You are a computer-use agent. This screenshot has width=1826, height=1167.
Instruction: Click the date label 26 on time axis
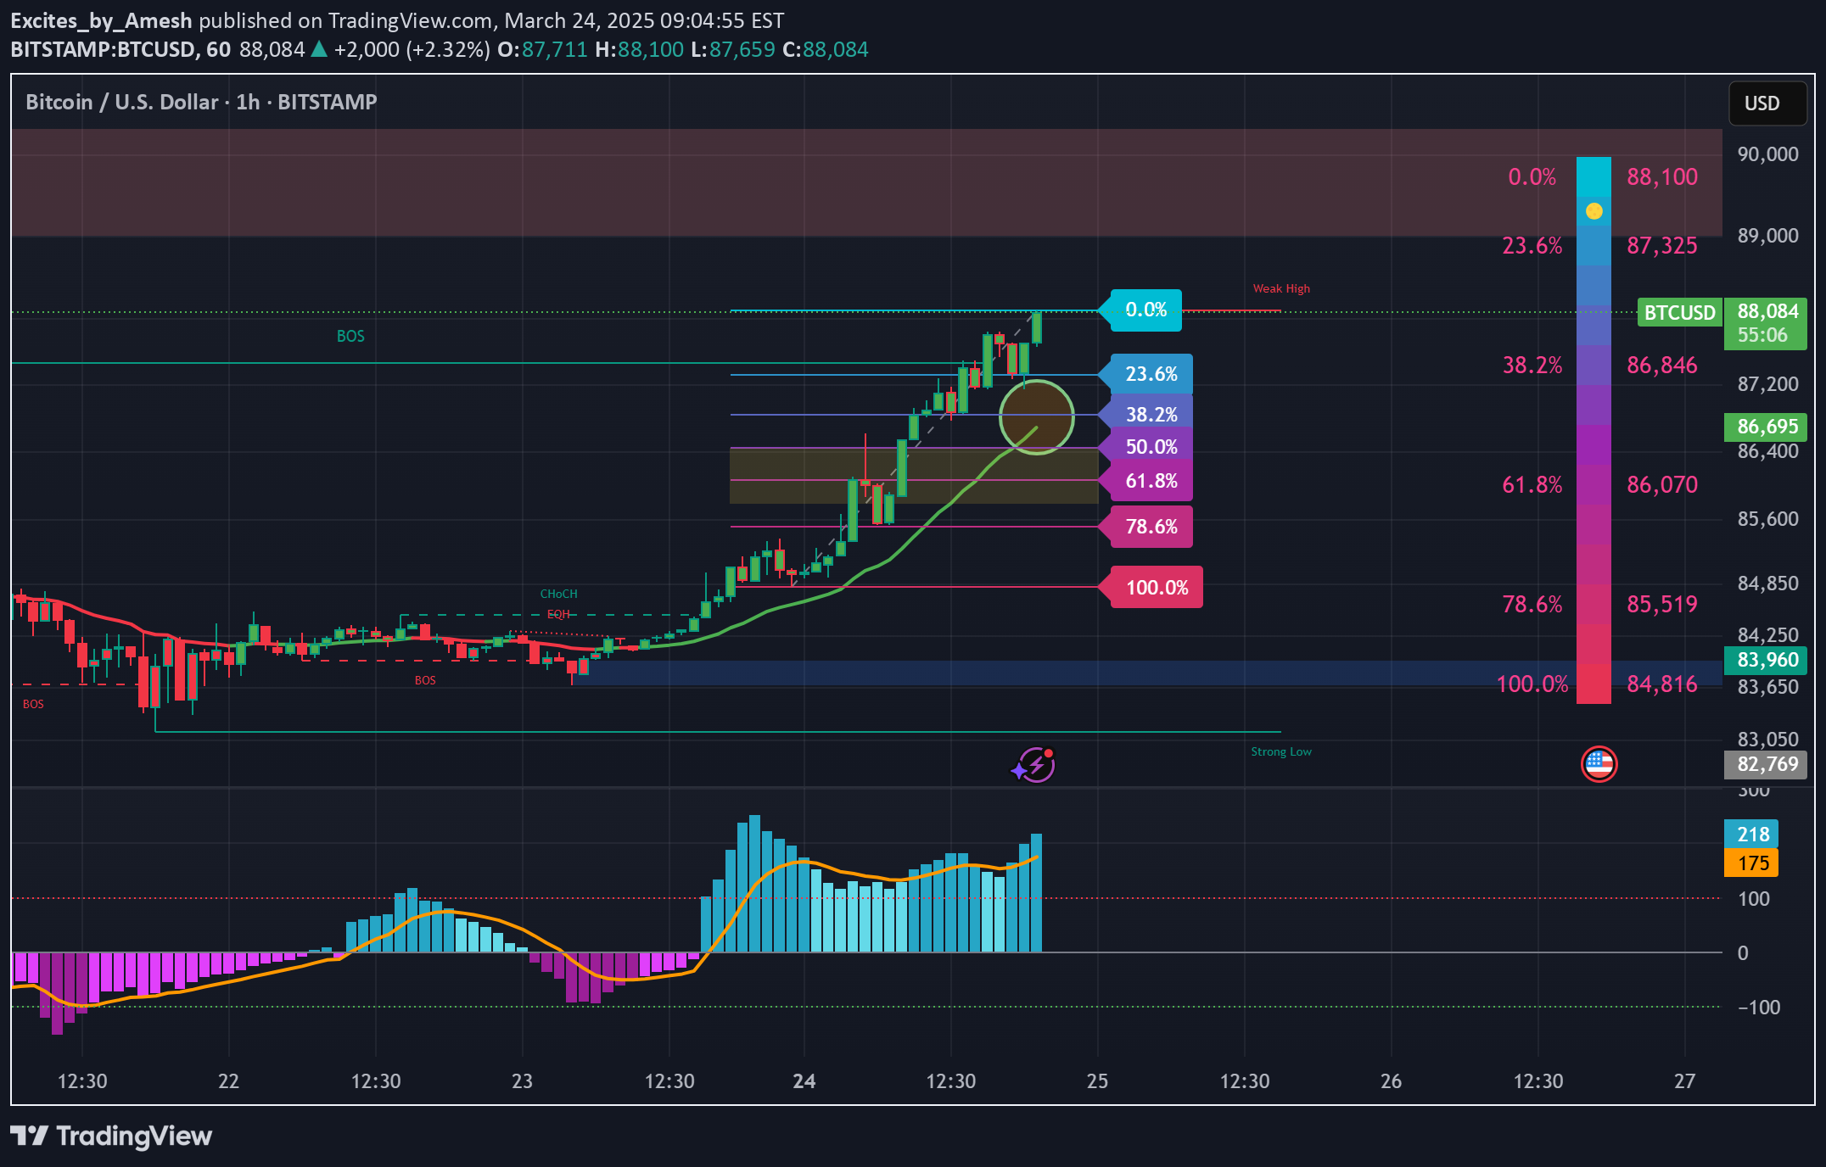click(x=1391, y=1081)
